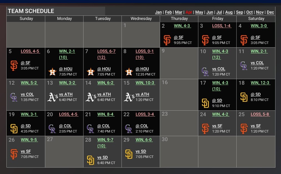
Task: Click Rockies logo on April 10
Action: (205, 72)
